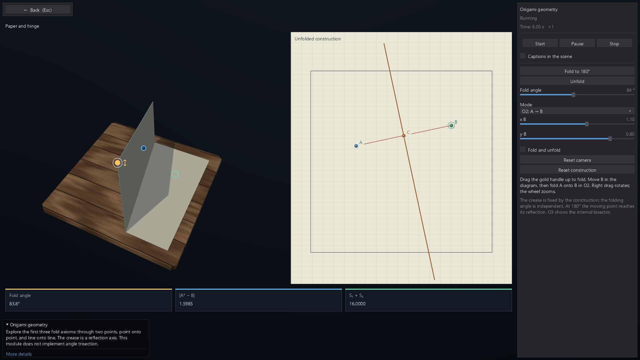Click the Back (Esc) button
The height and width of the screenshot is (360, 640).
[38, 10]
